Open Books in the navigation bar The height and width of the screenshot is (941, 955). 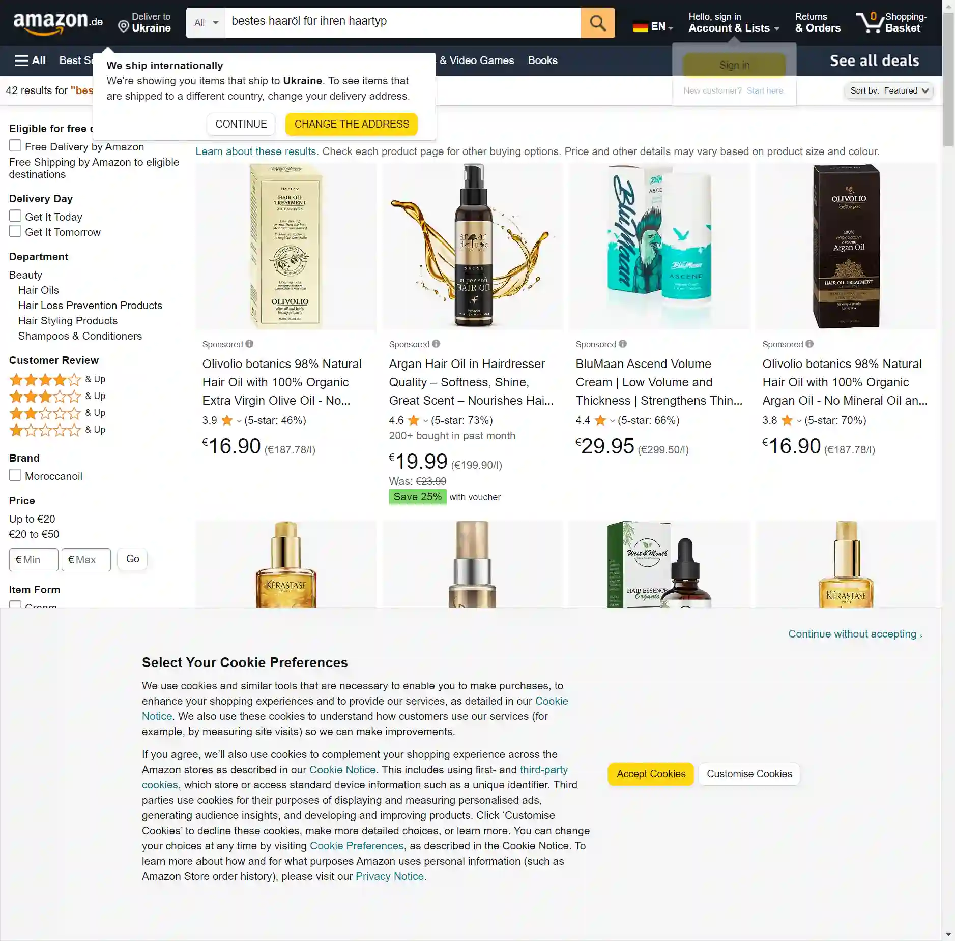542,60
